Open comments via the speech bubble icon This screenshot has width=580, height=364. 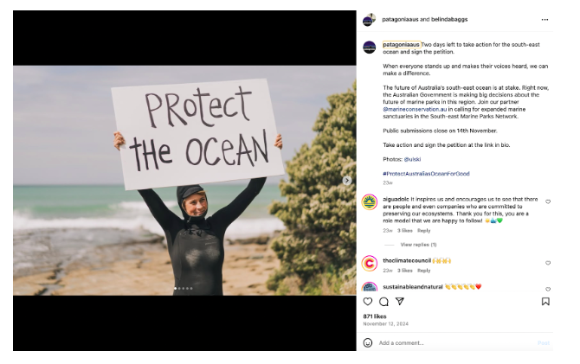383,302
